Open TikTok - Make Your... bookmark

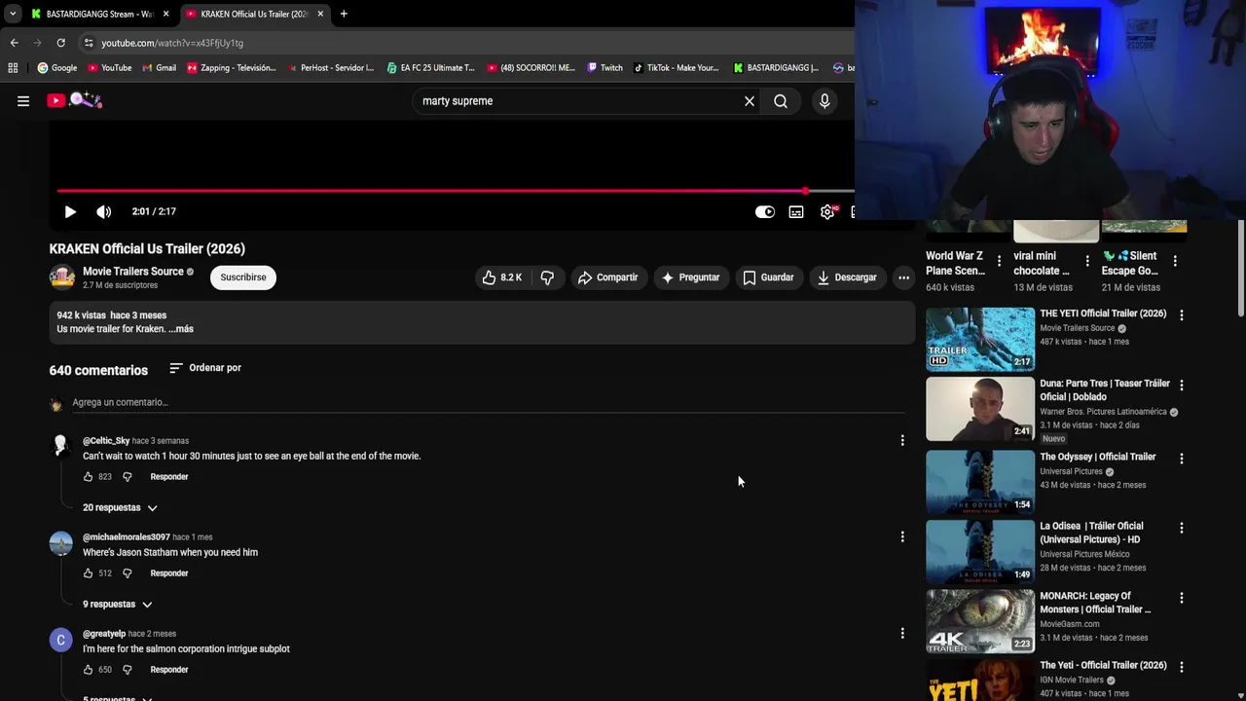tap(676, 68)
